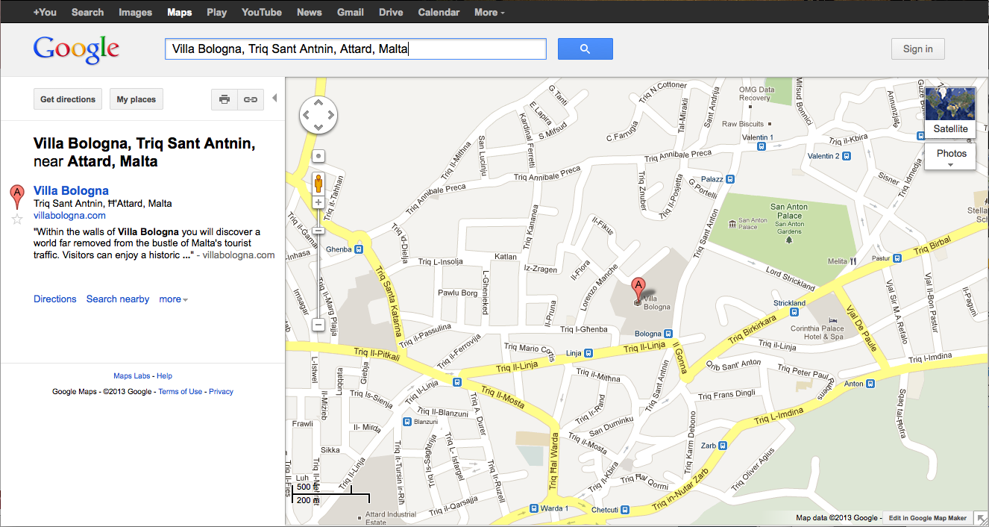This screenshot has width=989, height=527.
Task: Click the Google logo
Action: [76, 49]
